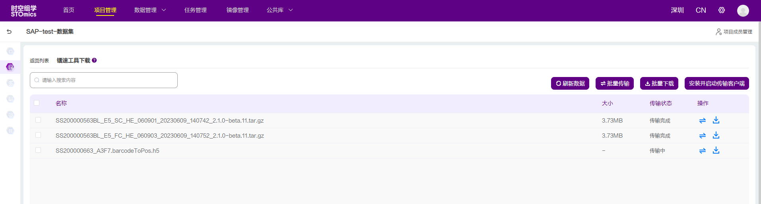The image size is (761, 204).
Task: Open the 任务管理 menu item
Action: (x=195, y=10)
